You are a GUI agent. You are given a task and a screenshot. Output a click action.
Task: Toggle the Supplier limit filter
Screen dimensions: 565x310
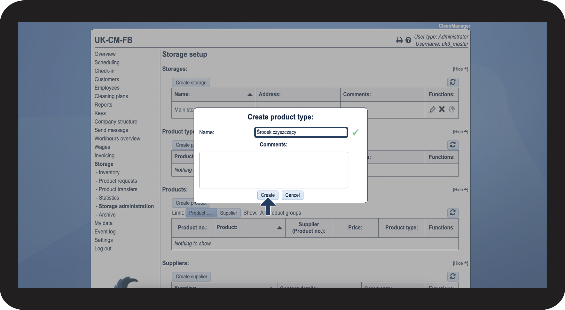(228, 213)
